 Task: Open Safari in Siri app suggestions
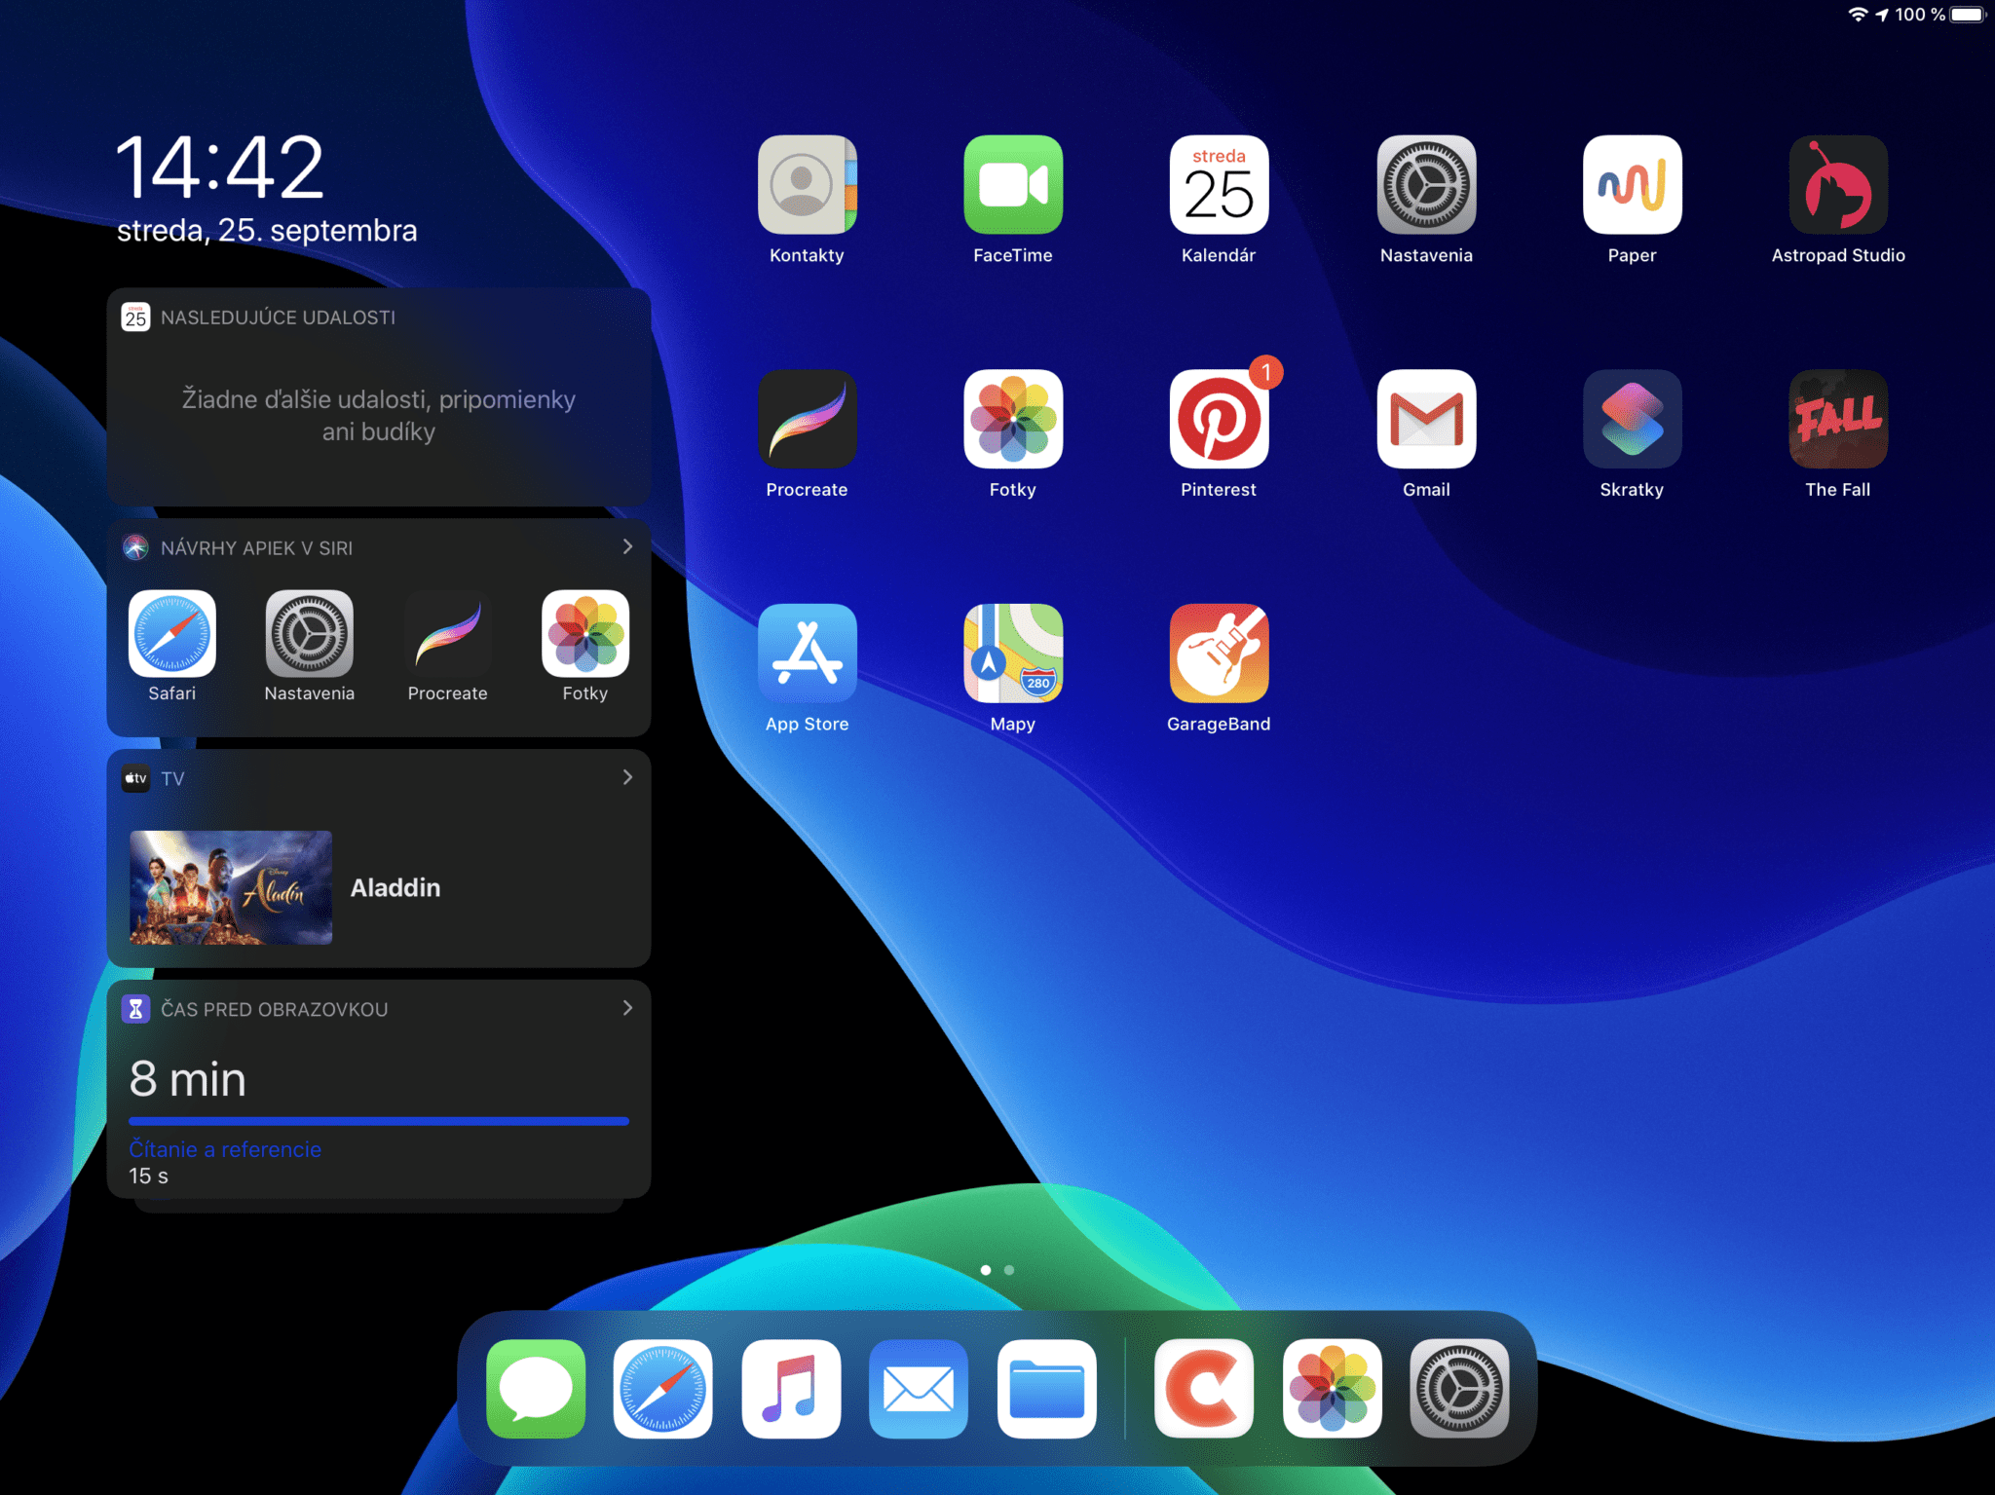172,633
